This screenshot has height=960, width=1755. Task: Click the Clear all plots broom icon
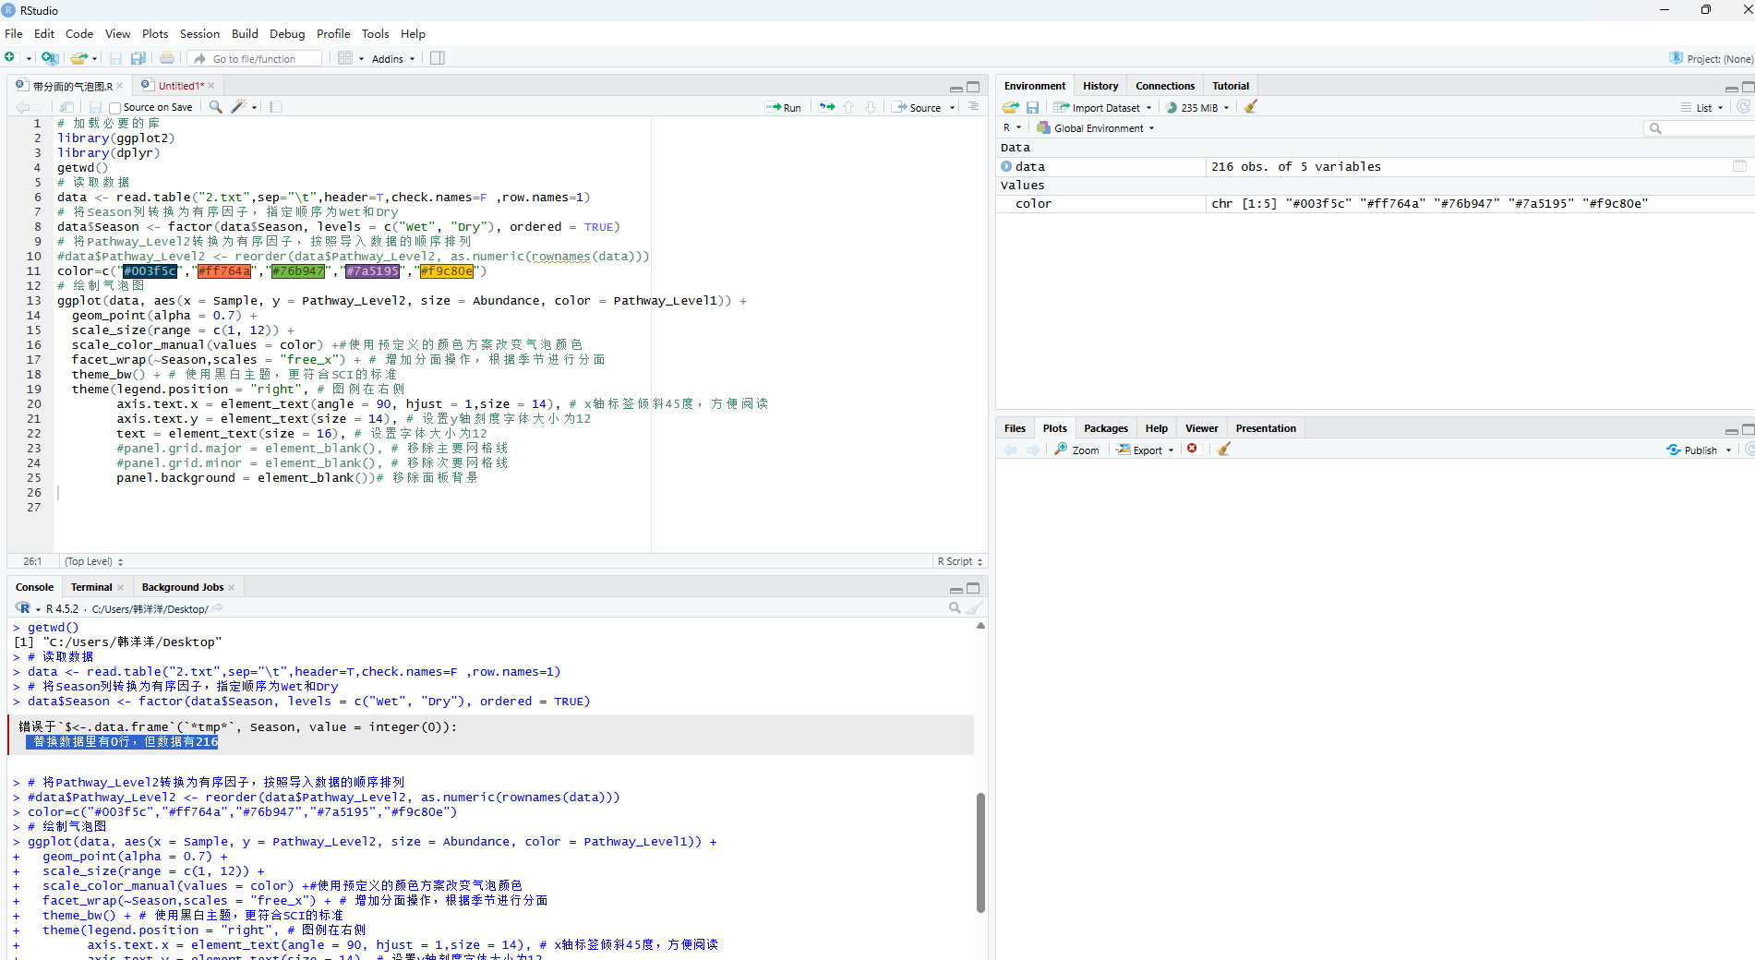tap(1224, 449)
